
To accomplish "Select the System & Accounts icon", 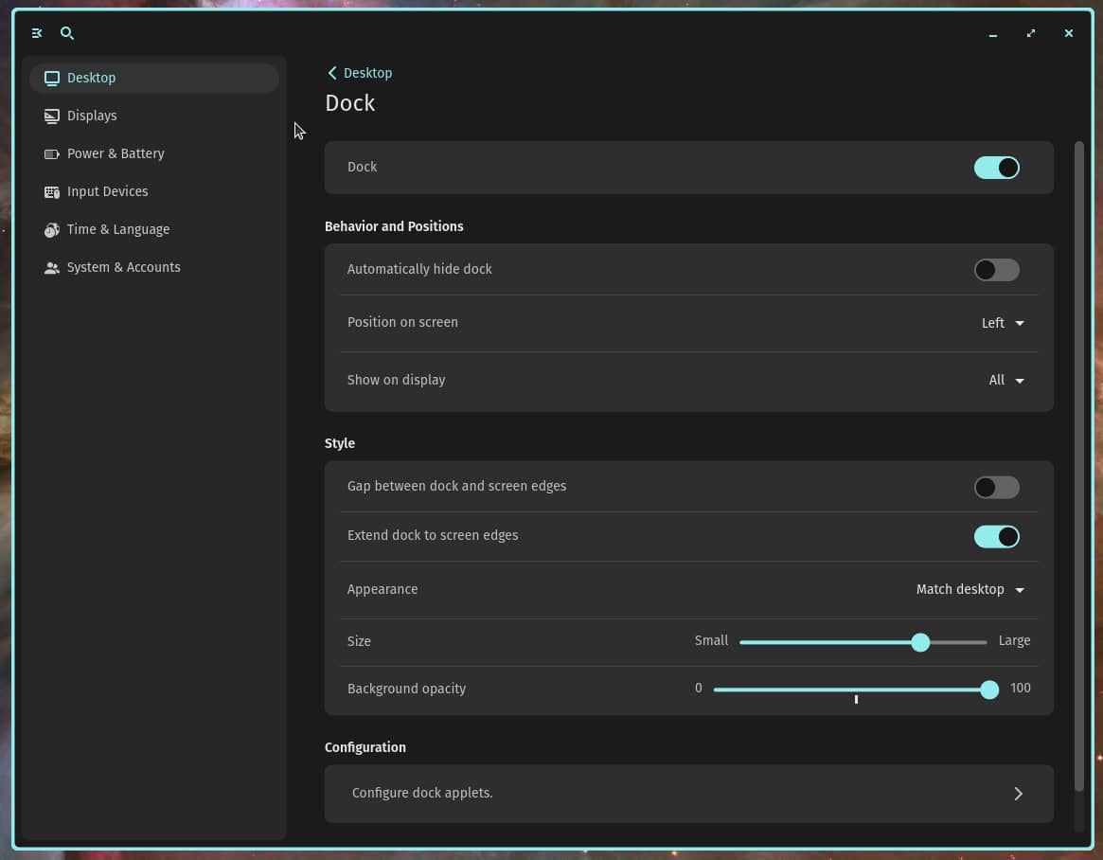I will click(x=51, y=267).
